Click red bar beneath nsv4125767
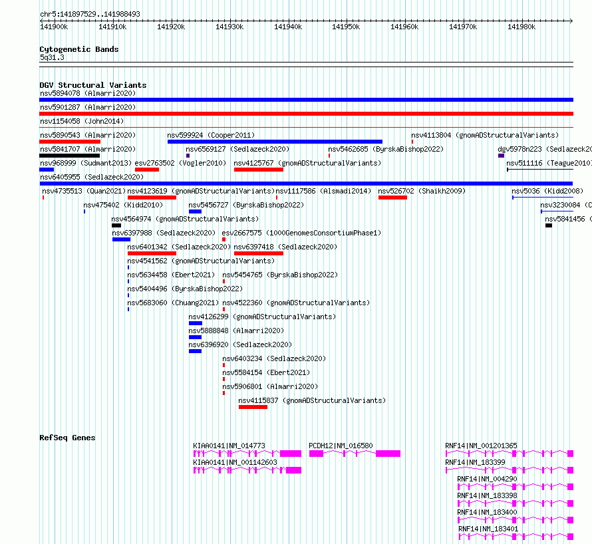 point(259,170)
